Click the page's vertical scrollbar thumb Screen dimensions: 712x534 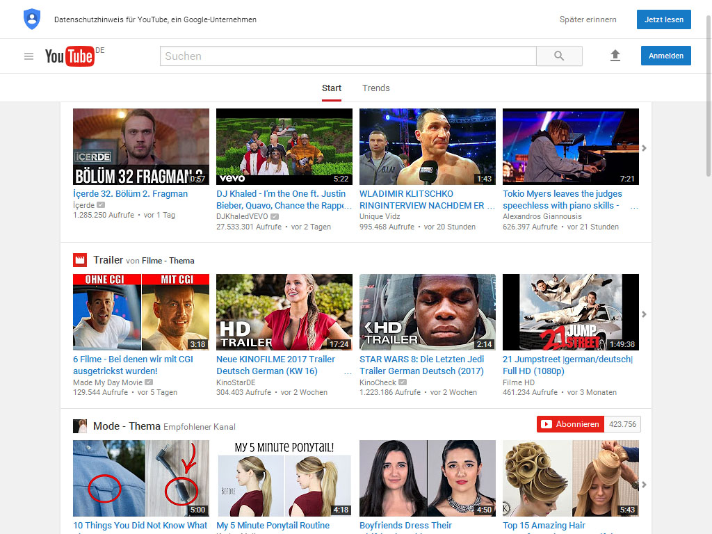click(x=708, y=95)
